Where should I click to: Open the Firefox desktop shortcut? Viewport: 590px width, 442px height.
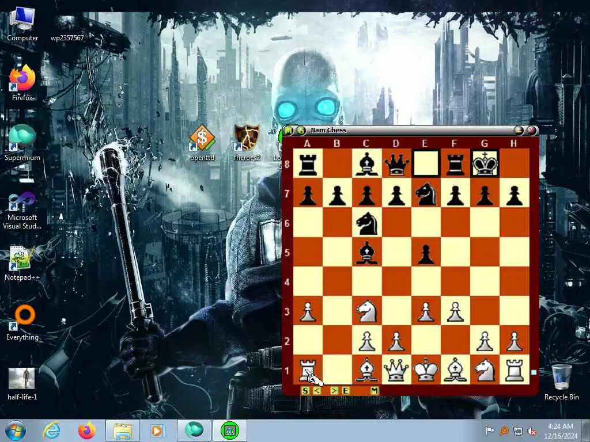(x=22, y=83)
